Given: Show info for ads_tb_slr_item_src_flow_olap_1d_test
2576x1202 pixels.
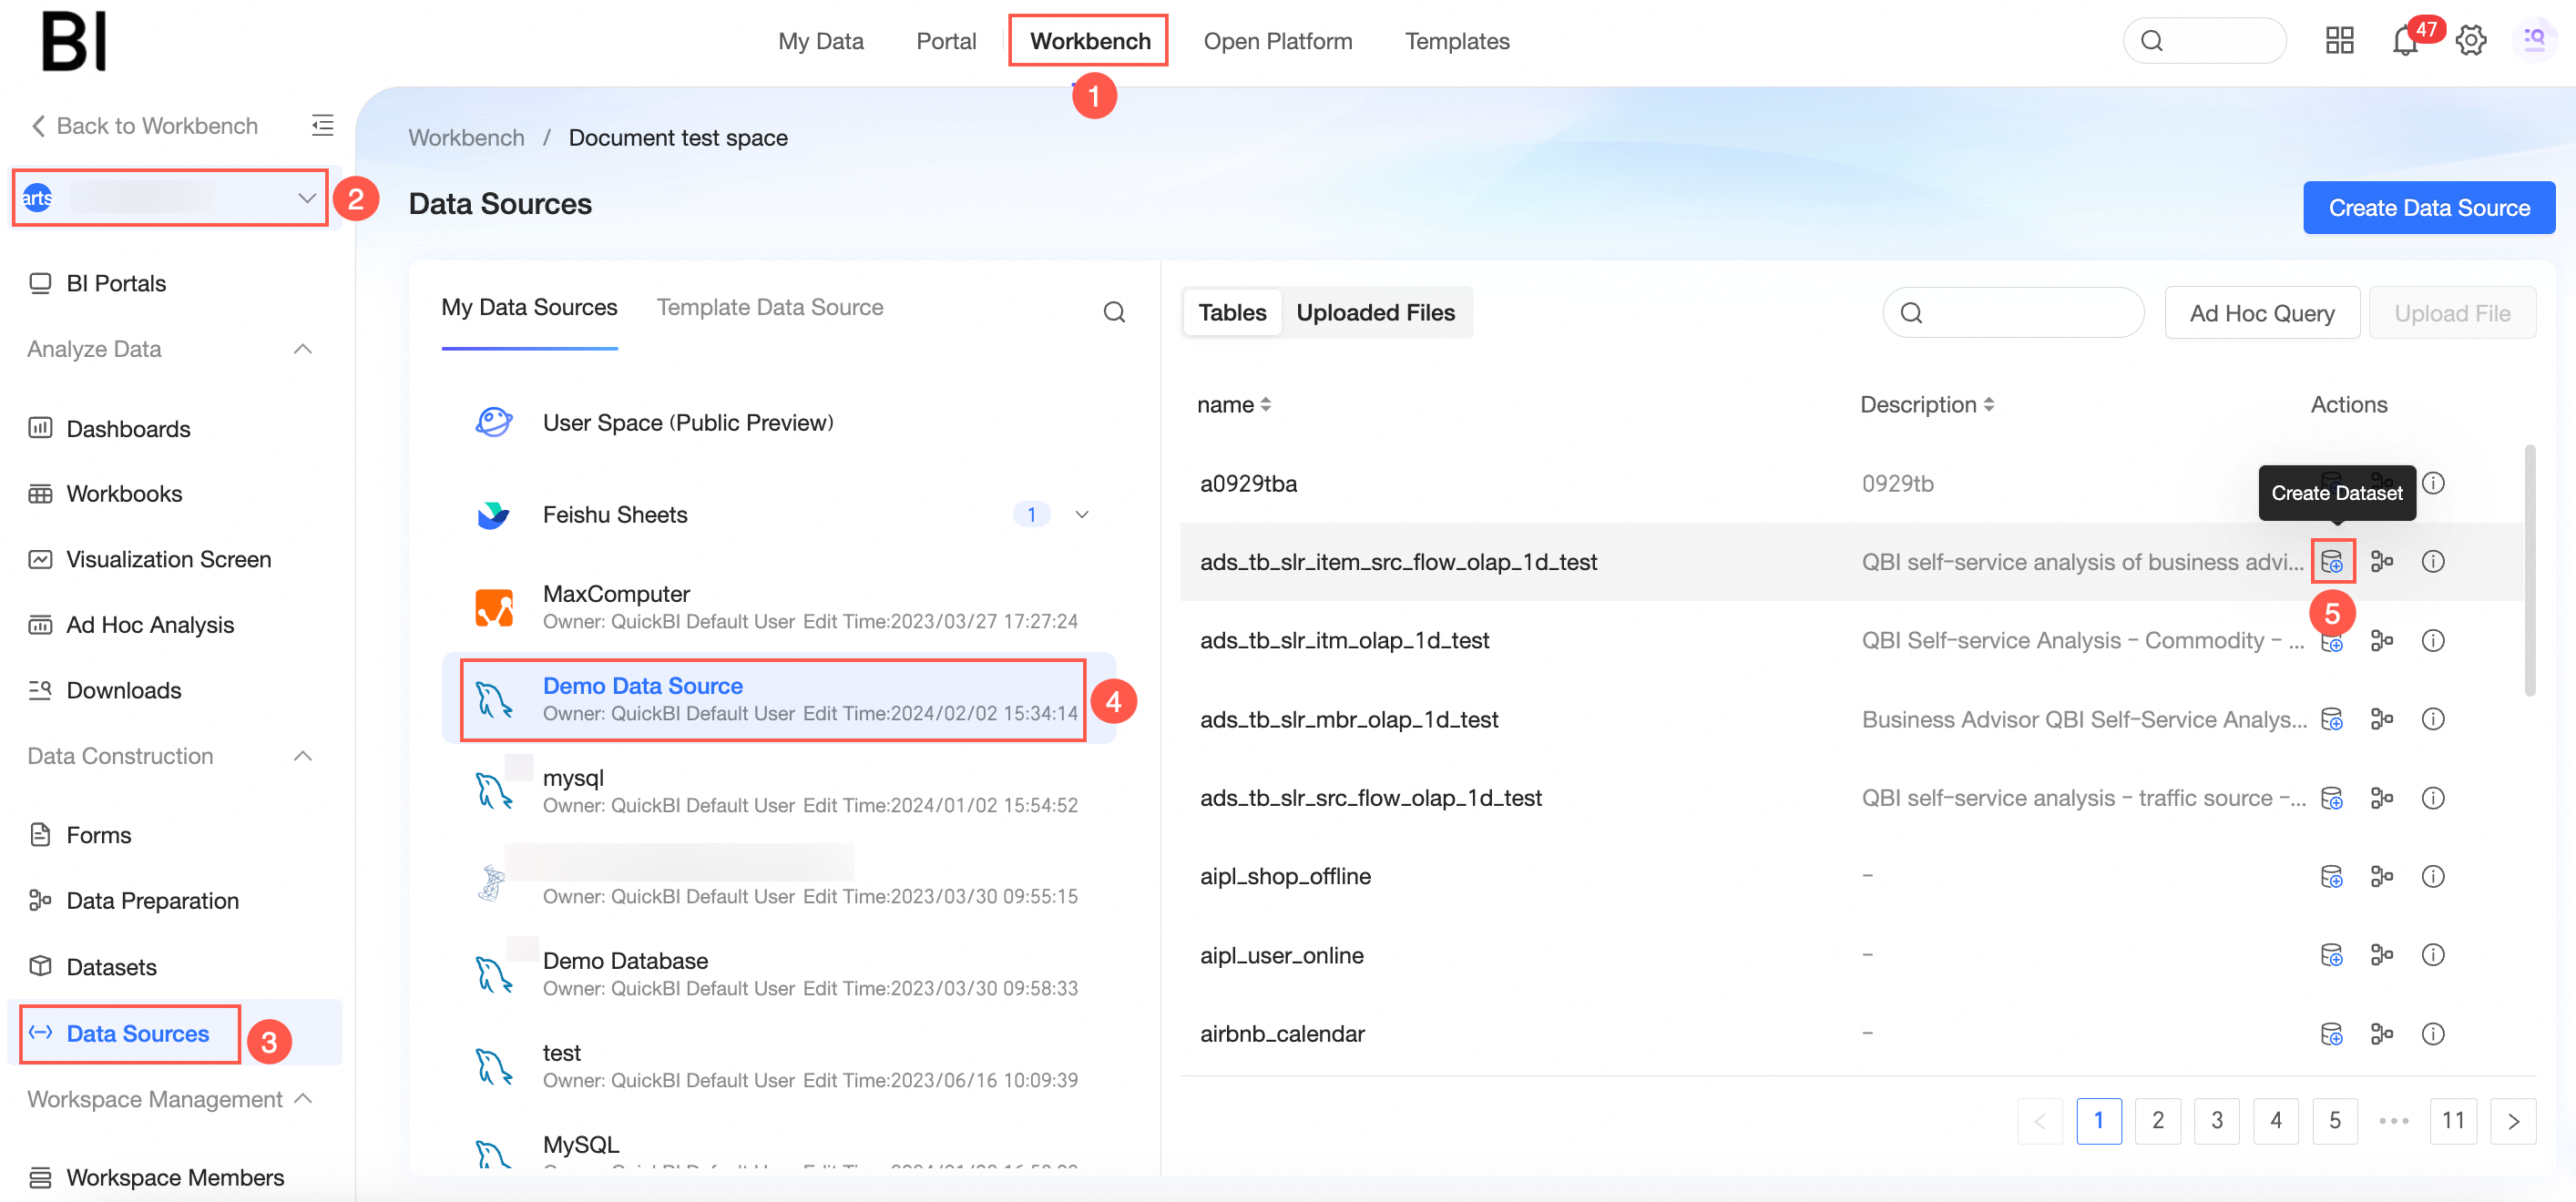Looking at the screenshot, I should pyautogui.click(x=2433, y=561).
